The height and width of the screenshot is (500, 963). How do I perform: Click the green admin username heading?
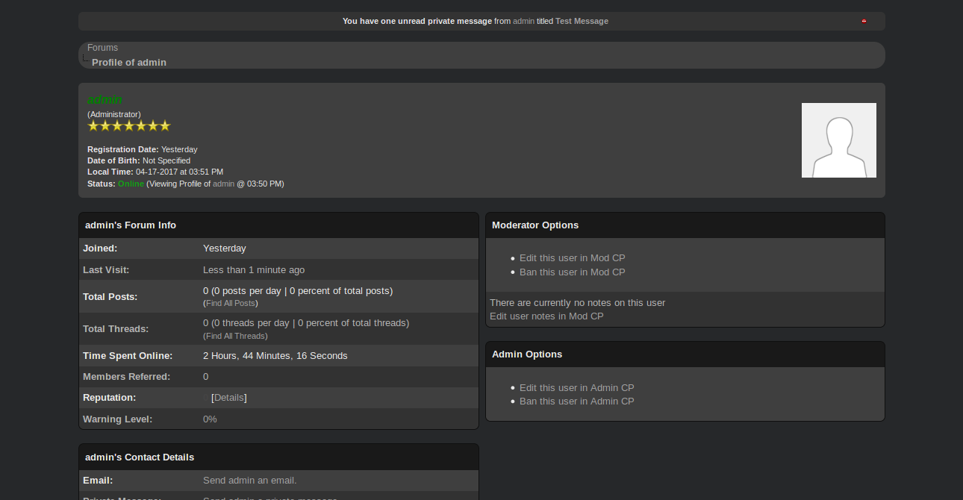pyautogui.click(x=105, y=100)
